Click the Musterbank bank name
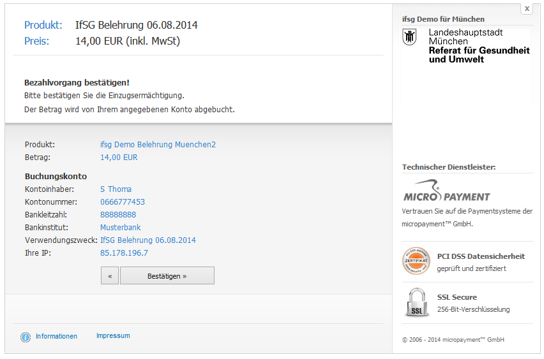Viewport: 544px width, 359px height. (121, 228)
